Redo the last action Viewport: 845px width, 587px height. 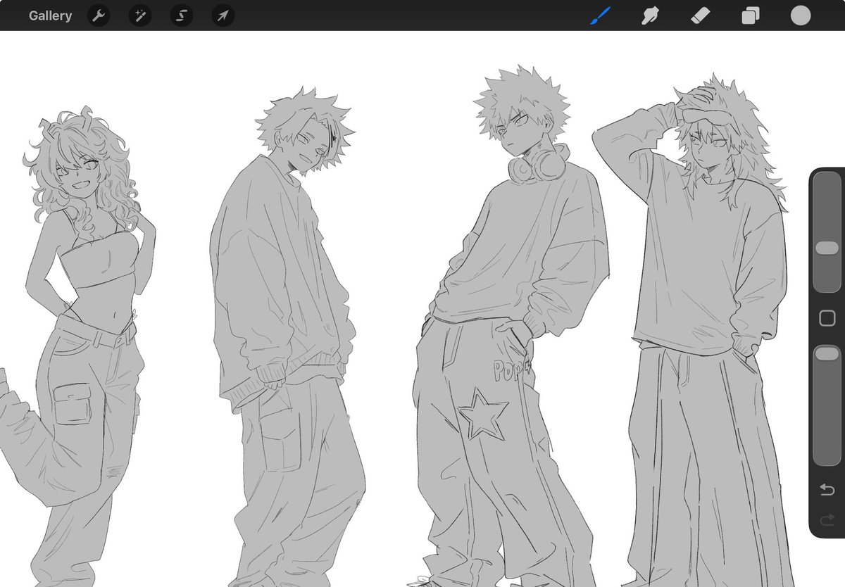click(827, 519)
